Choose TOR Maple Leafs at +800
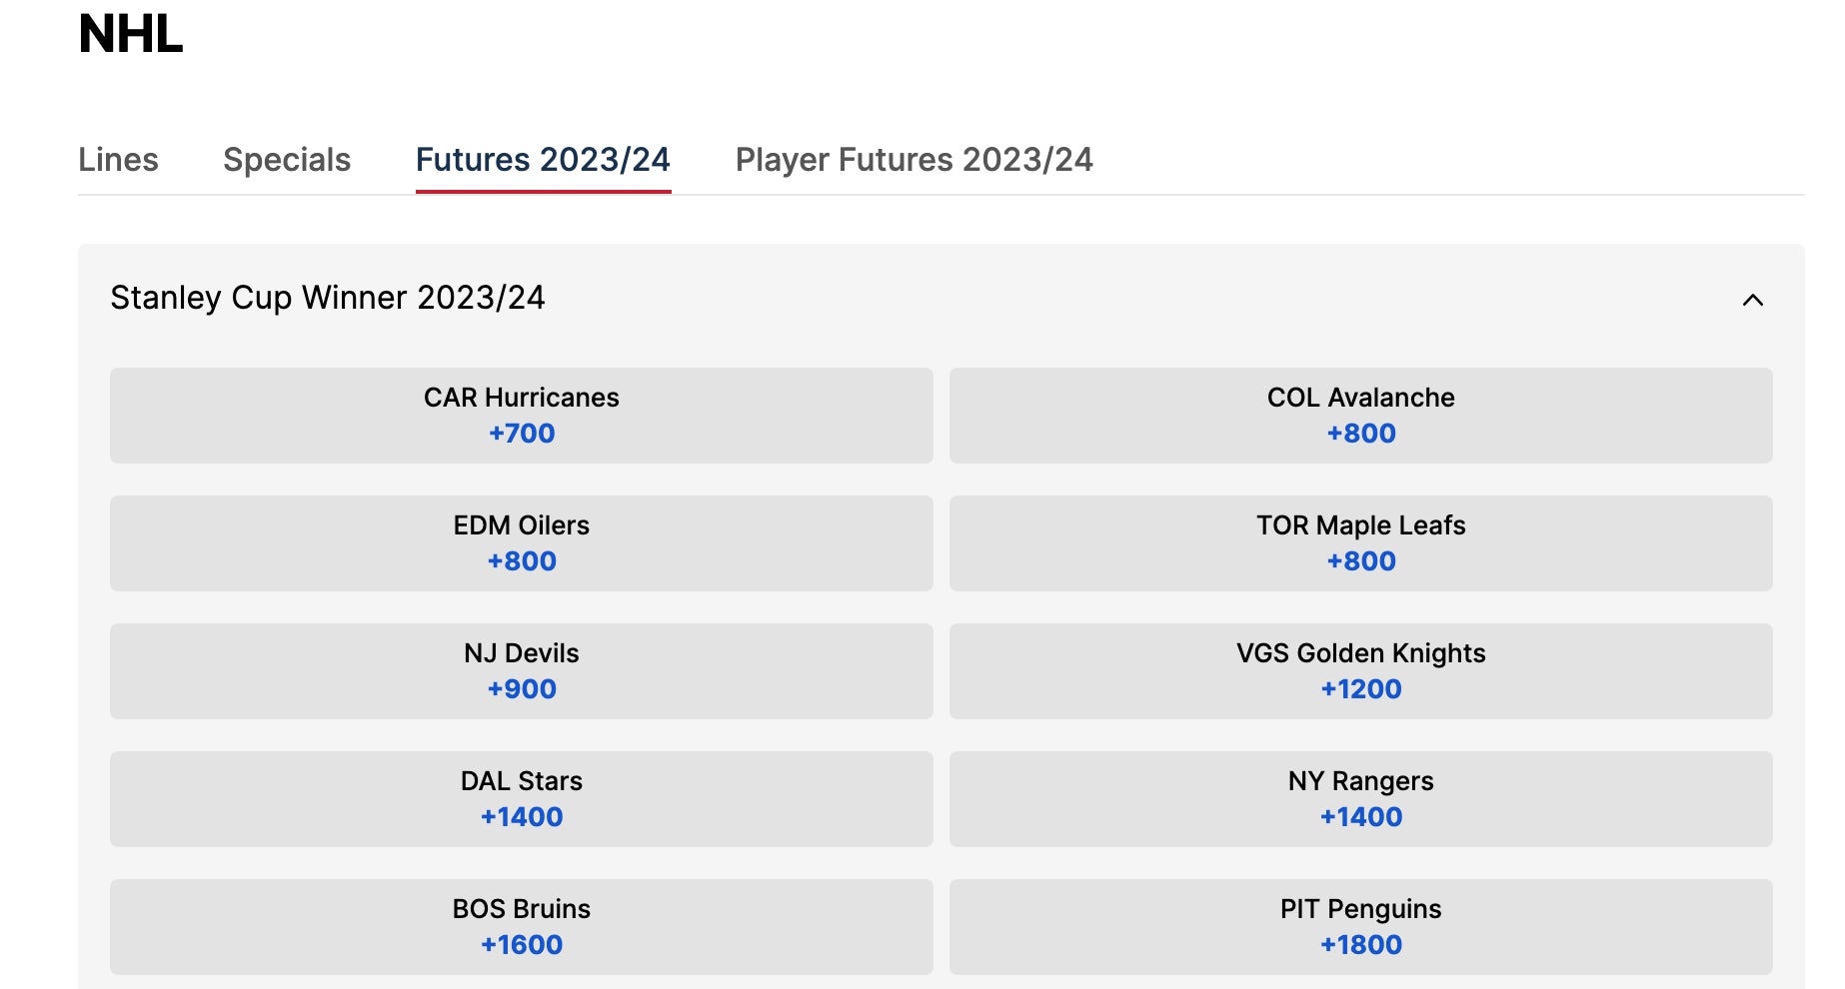 1360,542
